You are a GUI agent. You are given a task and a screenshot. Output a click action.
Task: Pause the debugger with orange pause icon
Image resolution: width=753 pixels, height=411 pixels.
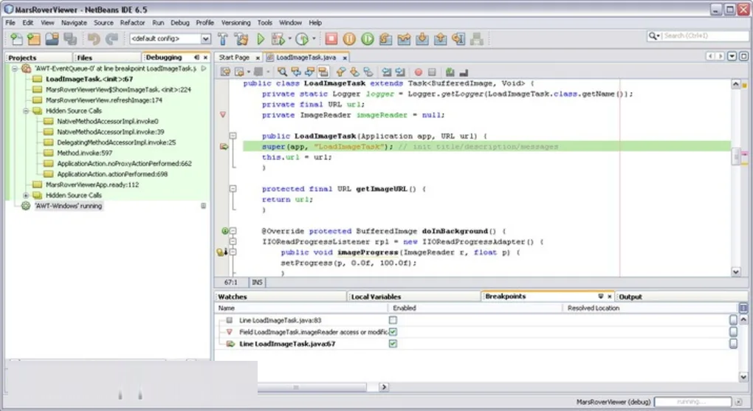(x=349, y=39)
